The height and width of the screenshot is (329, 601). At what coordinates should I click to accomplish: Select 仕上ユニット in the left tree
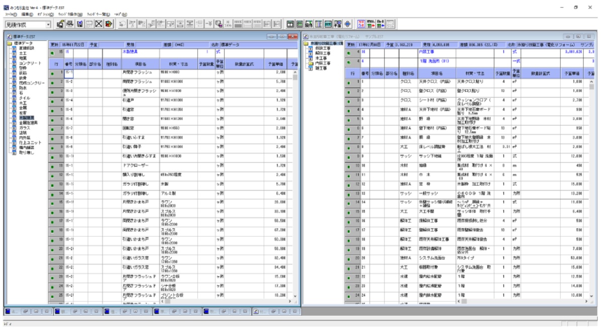30,143
